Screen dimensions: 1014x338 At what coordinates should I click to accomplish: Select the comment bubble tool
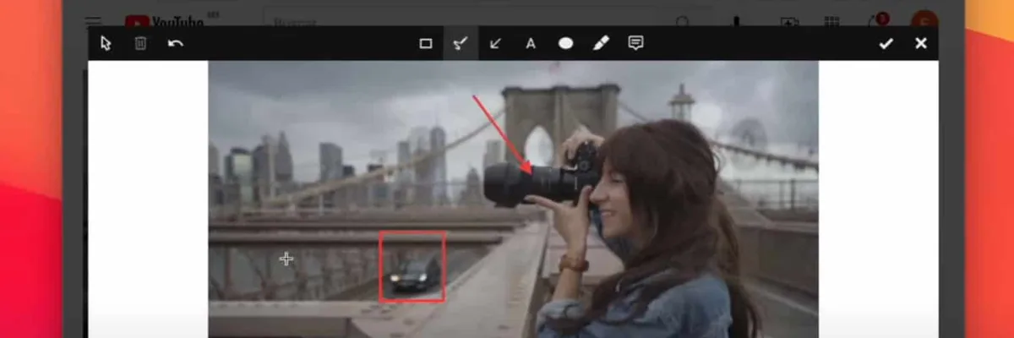click(635, 43)
